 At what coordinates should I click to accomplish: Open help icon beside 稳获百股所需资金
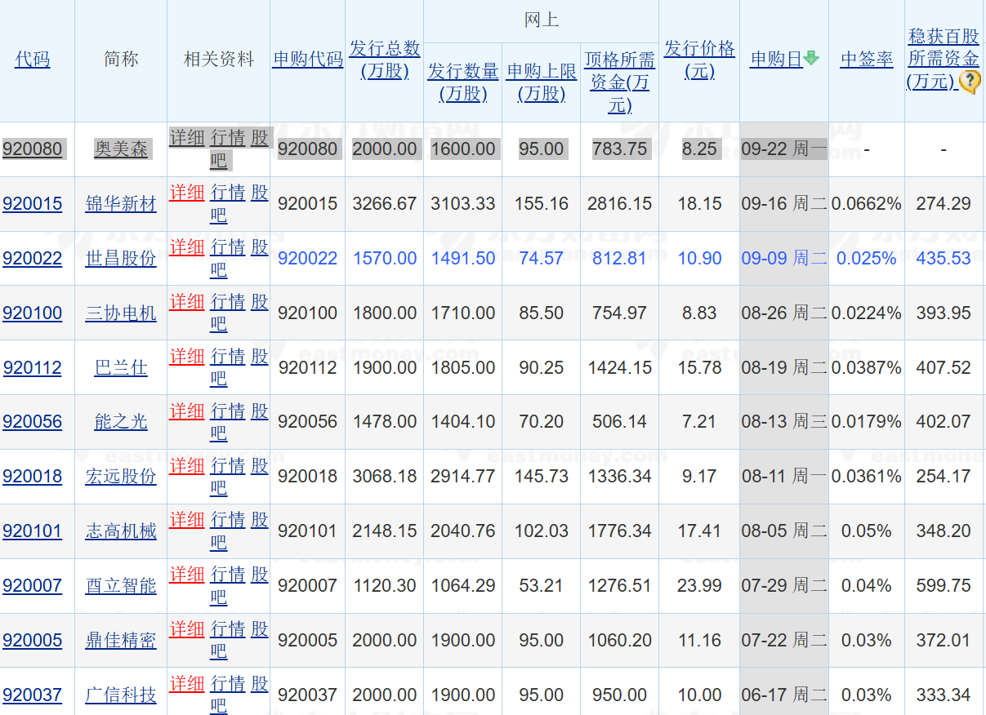pyautogui.click(x=970, y=82)
